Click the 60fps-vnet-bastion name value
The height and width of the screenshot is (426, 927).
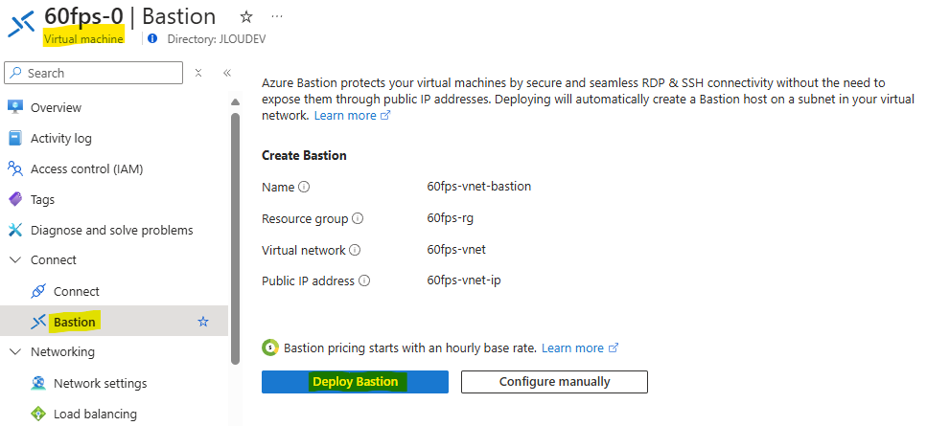[x=479, y=187]
